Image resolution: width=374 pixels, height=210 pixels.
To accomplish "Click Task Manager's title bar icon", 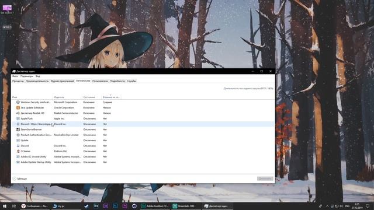I will coord(14,71).
